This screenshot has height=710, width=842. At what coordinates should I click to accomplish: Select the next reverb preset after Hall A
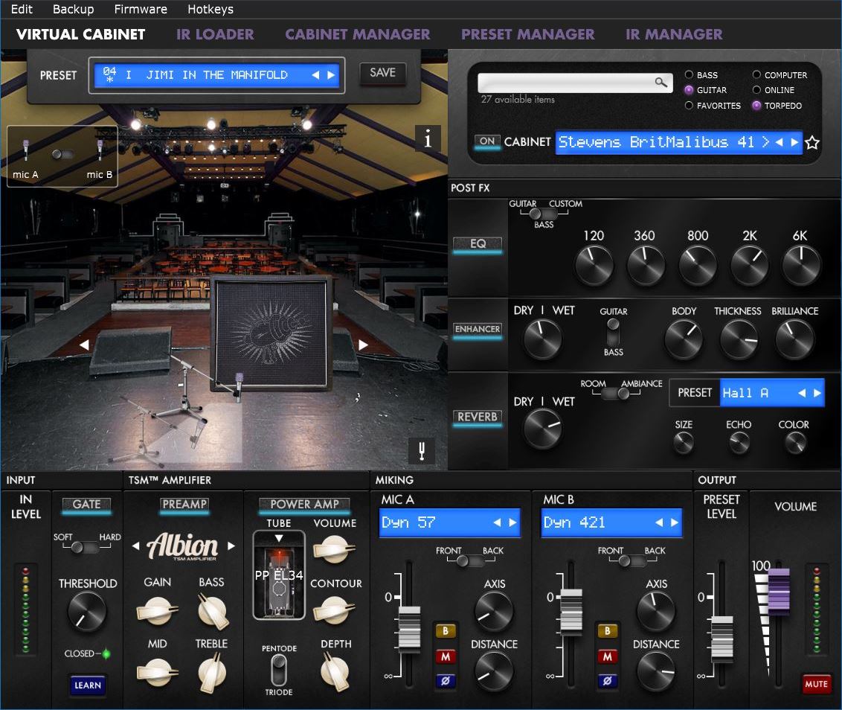817,392
